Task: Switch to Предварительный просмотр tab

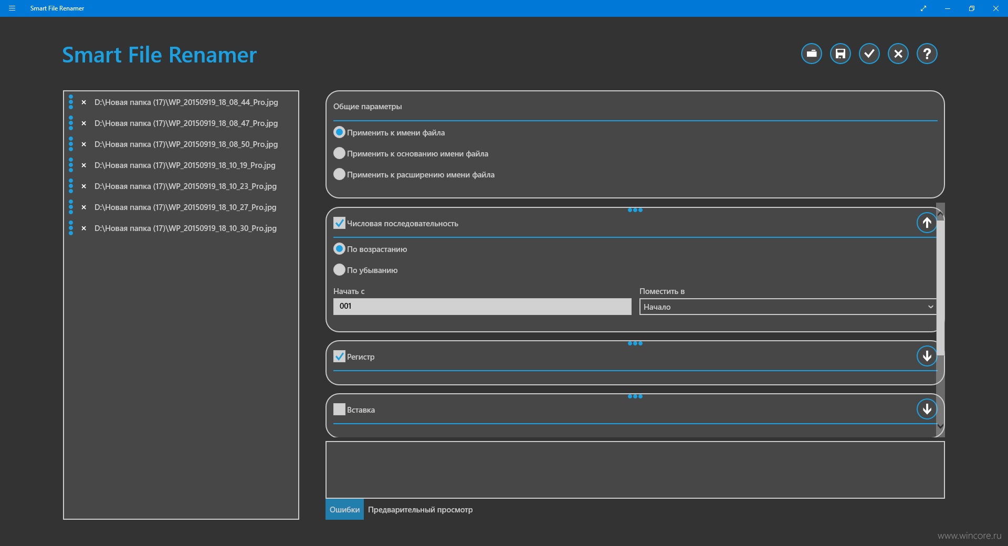Action: [420, 510]
